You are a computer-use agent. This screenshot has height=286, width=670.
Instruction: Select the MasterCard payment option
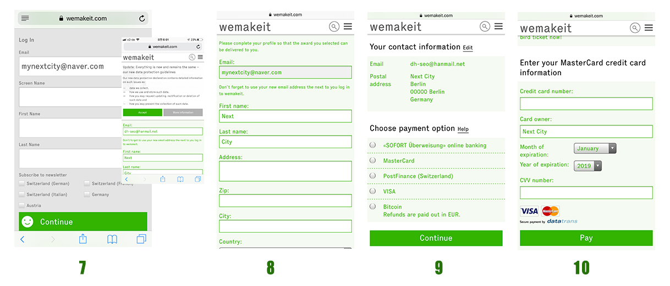coord(373,160)
